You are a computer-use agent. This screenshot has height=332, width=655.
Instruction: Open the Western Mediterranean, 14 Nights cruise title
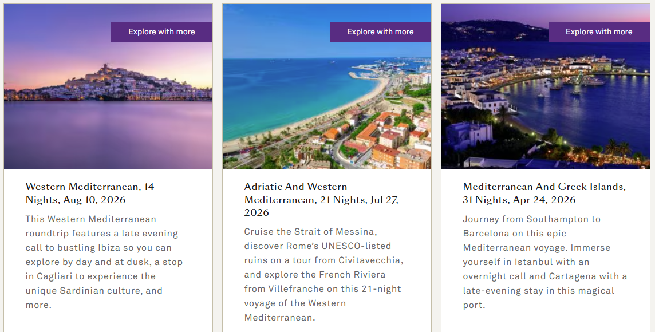click(90, 193)
